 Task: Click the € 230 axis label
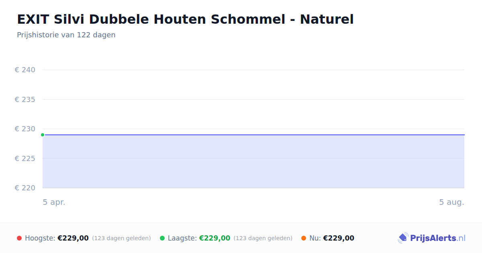click(25, 129)
